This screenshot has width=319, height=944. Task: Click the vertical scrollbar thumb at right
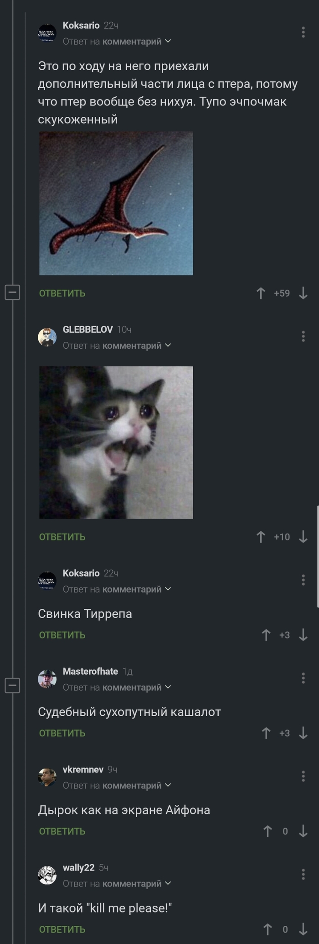pos(317,556)
